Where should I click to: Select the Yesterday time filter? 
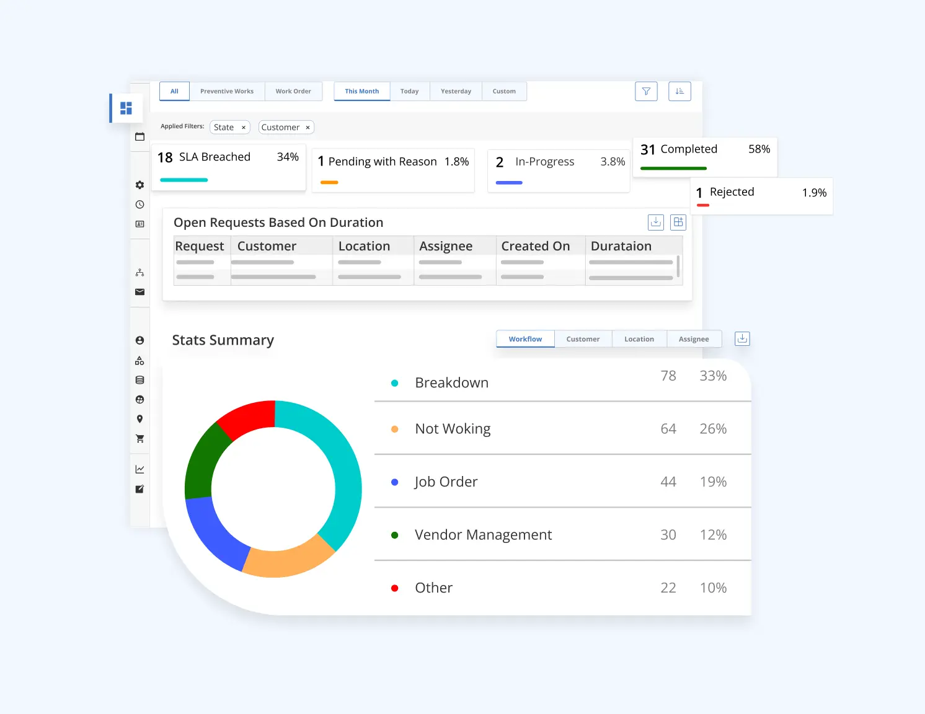click(x=456, y=91)
